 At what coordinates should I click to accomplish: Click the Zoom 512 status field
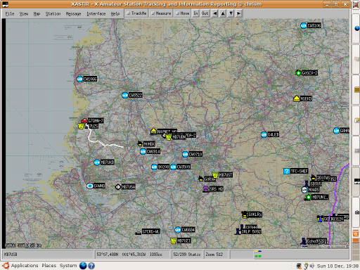[216, 255]
